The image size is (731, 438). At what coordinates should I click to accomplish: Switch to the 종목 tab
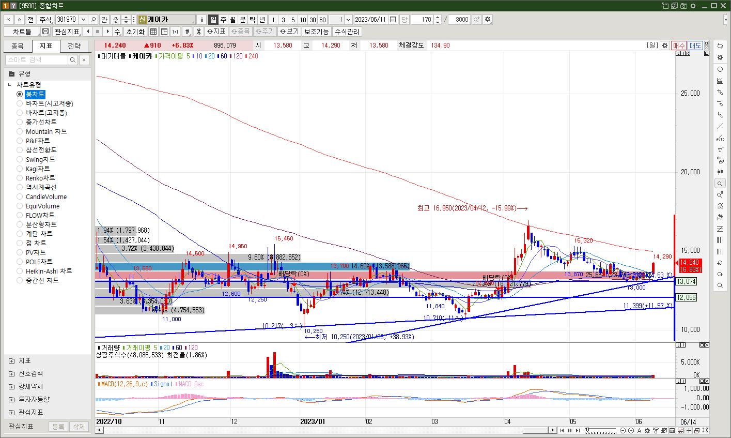point(18,46)
